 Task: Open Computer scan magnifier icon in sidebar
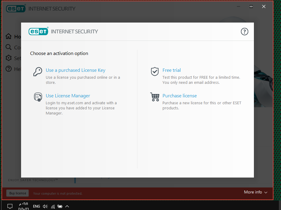(x=8, y=47)
